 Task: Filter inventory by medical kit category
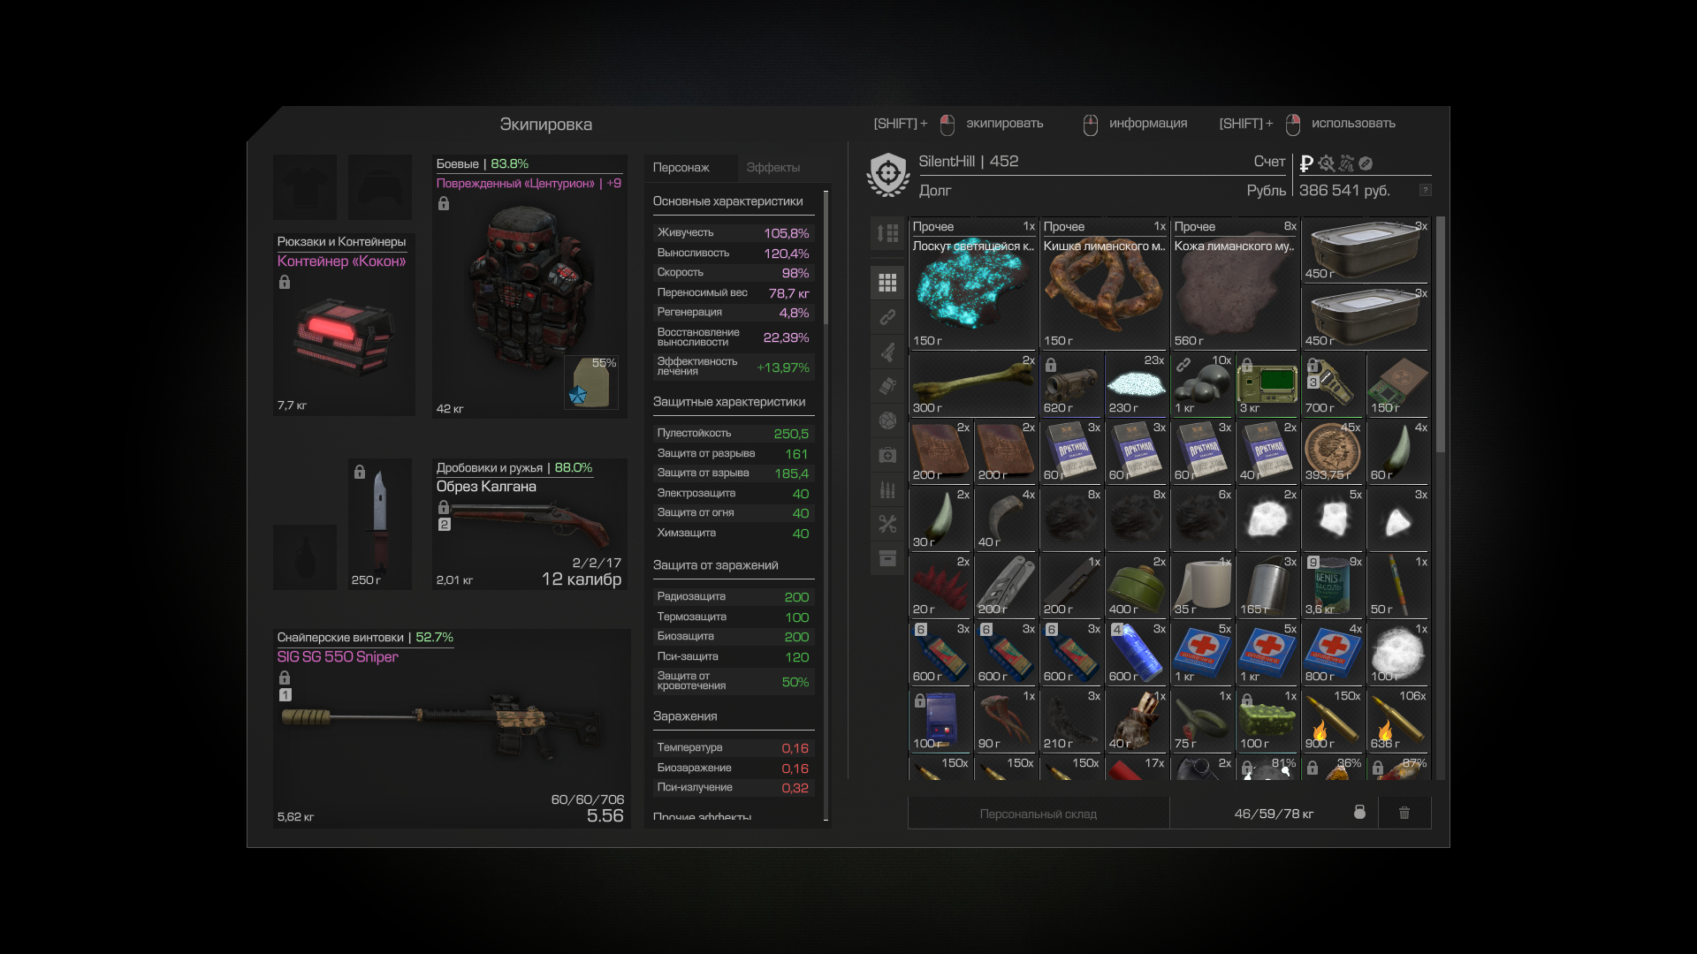(887, 455)
